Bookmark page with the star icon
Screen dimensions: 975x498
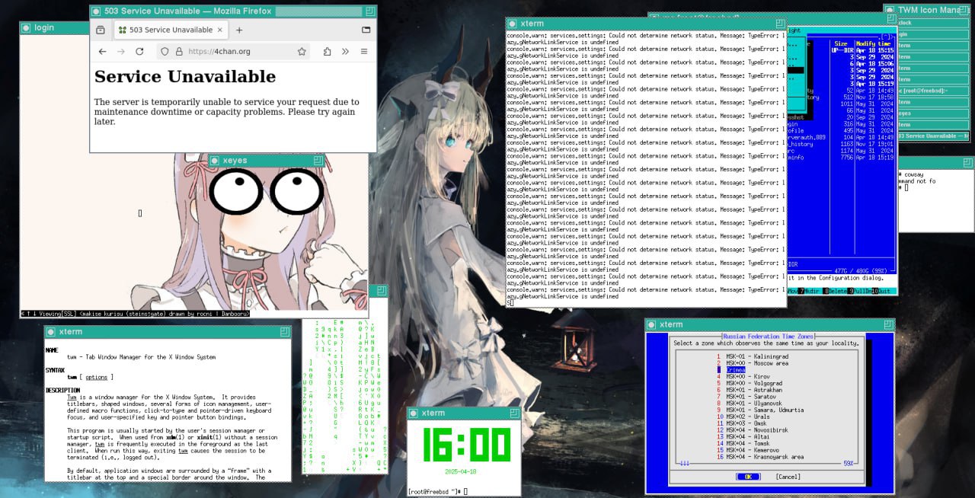(302, 52)
